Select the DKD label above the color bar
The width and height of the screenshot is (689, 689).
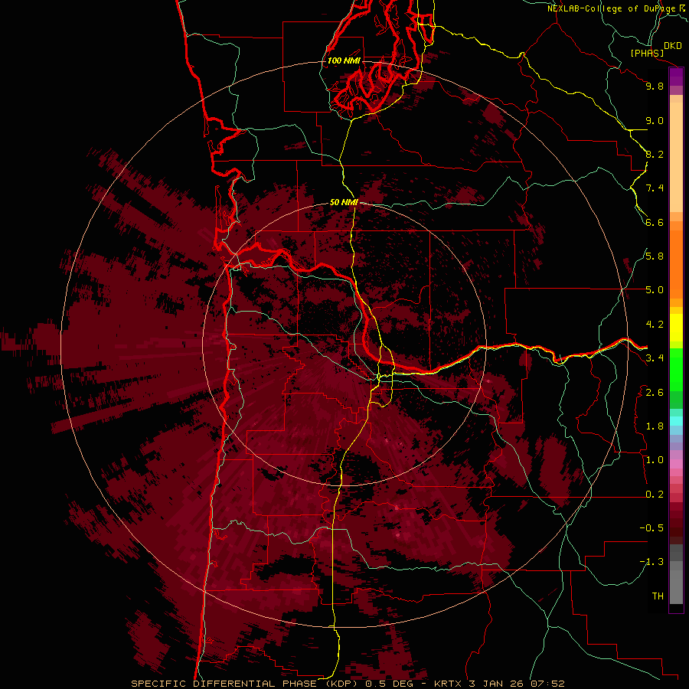pyautogui.click(x=672, y=46)
